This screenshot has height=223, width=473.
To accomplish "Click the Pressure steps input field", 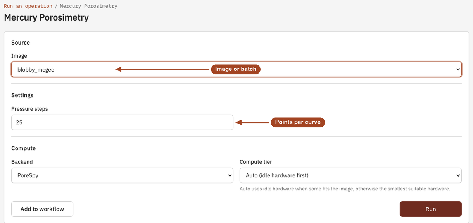I will click(x=122, y=122).
